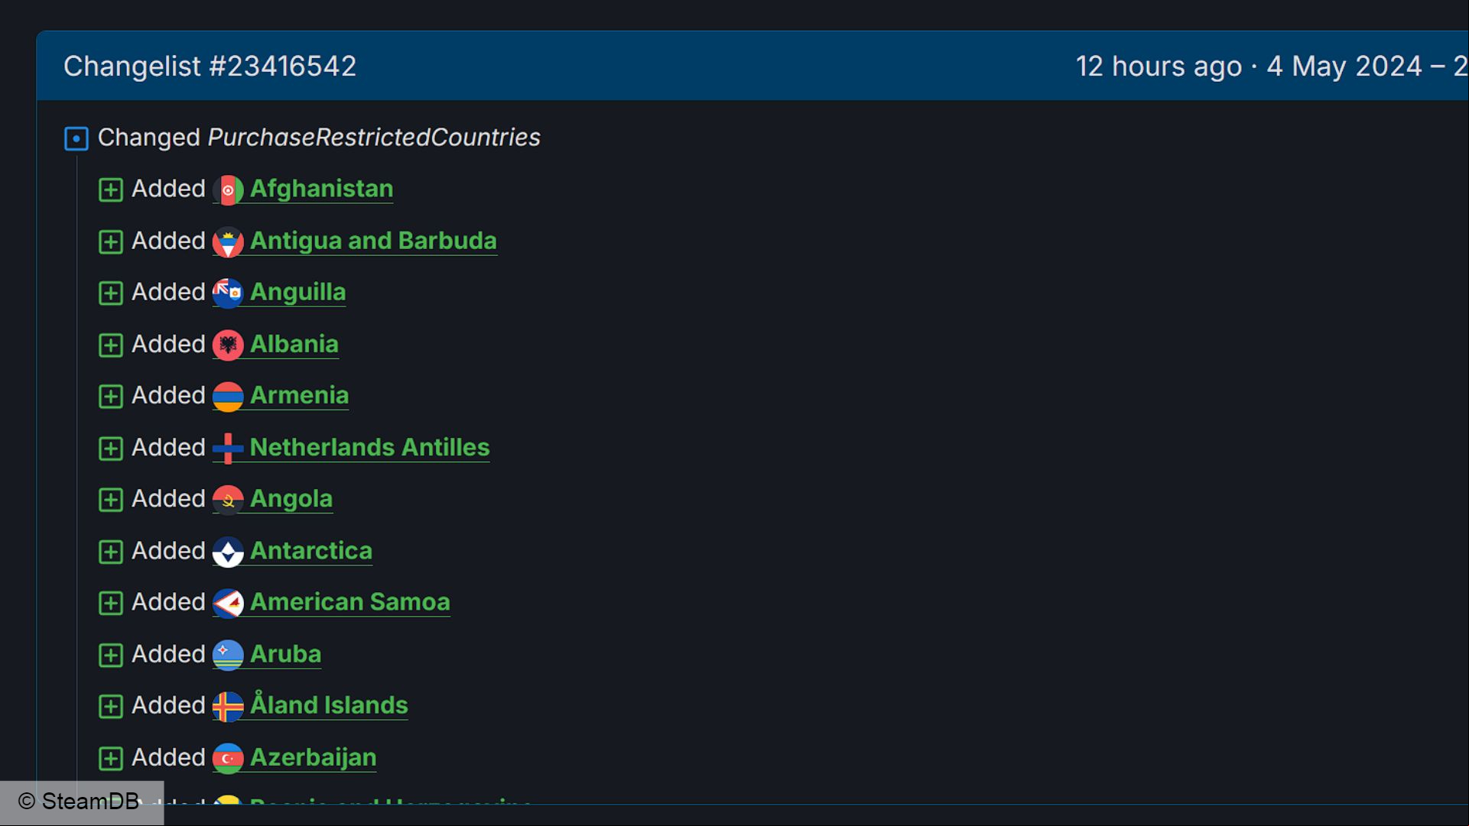The image size is (1469, 826).
Task: Expand the plus icon beside Netherlands Antilles
Action: pyautogui.click(x=111, y=449)
